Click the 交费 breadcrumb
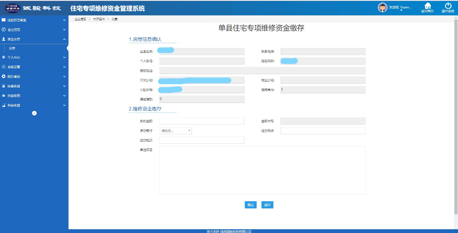The height and width of the screenshot is (233, 458). [x=114, y=19]
